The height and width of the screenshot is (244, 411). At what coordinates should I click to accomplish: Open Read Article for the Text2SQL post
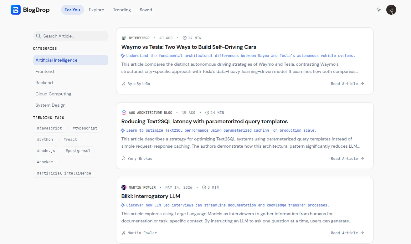(347, 159)
